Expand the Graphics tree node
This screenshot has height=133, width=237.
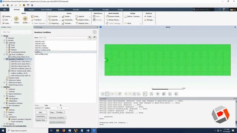(x=4, y=112)
